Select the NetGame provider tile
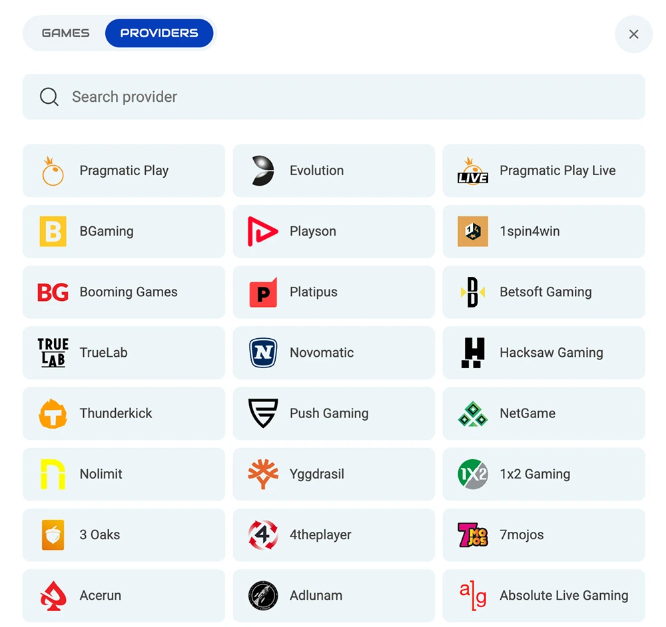The width and height of the screenshot is (666, 627). (543, 413)
